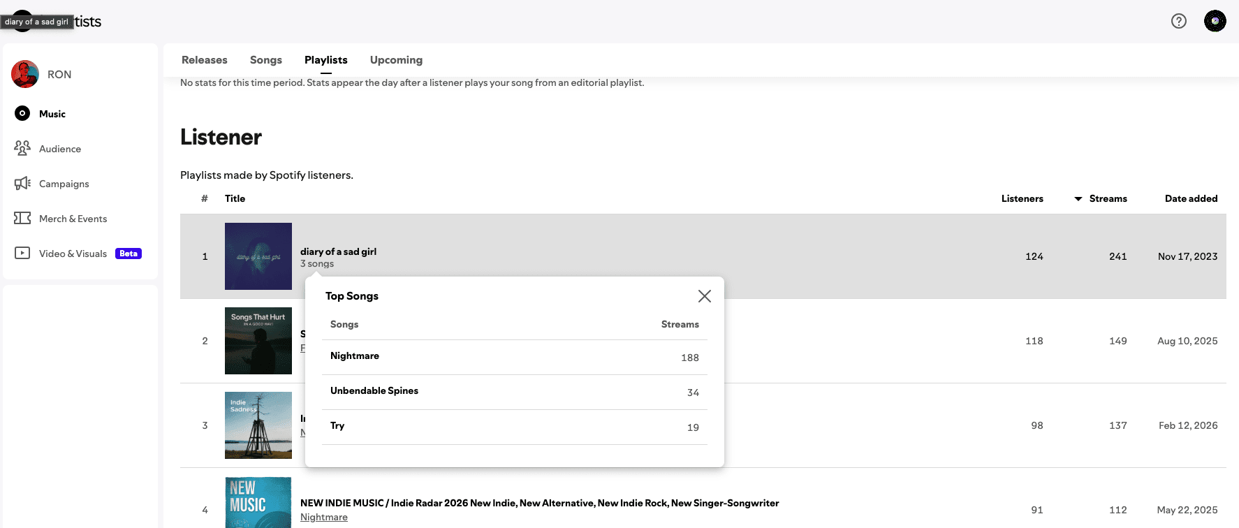The width and height of the screenshot is (1239, 528).
Task: Open the Songs That Hurt playlist thumbnail
Action: point(258,341)
